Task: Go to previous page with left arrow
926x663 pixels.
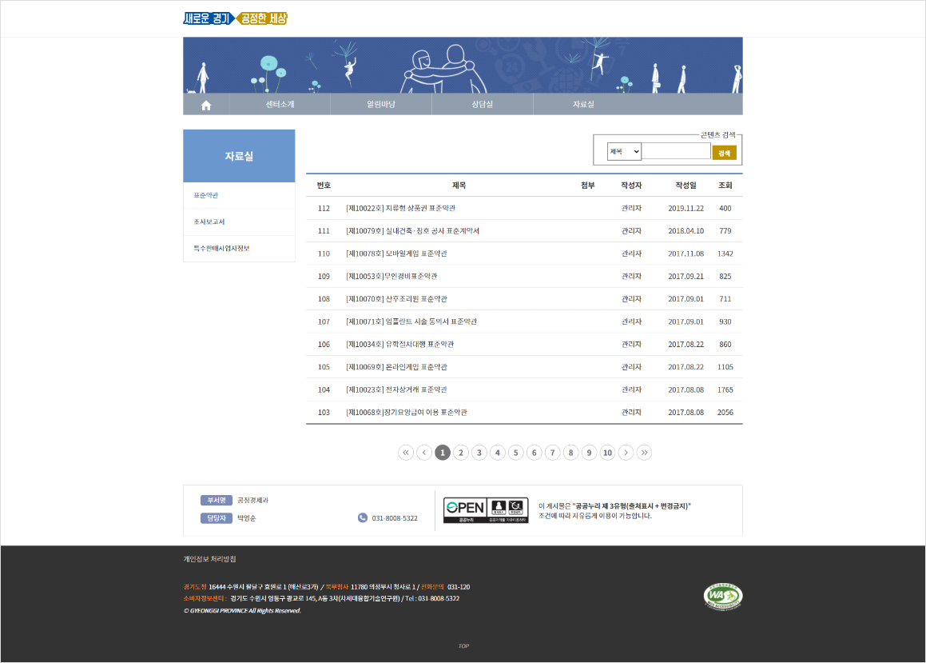Action: [x=424, y=453]
